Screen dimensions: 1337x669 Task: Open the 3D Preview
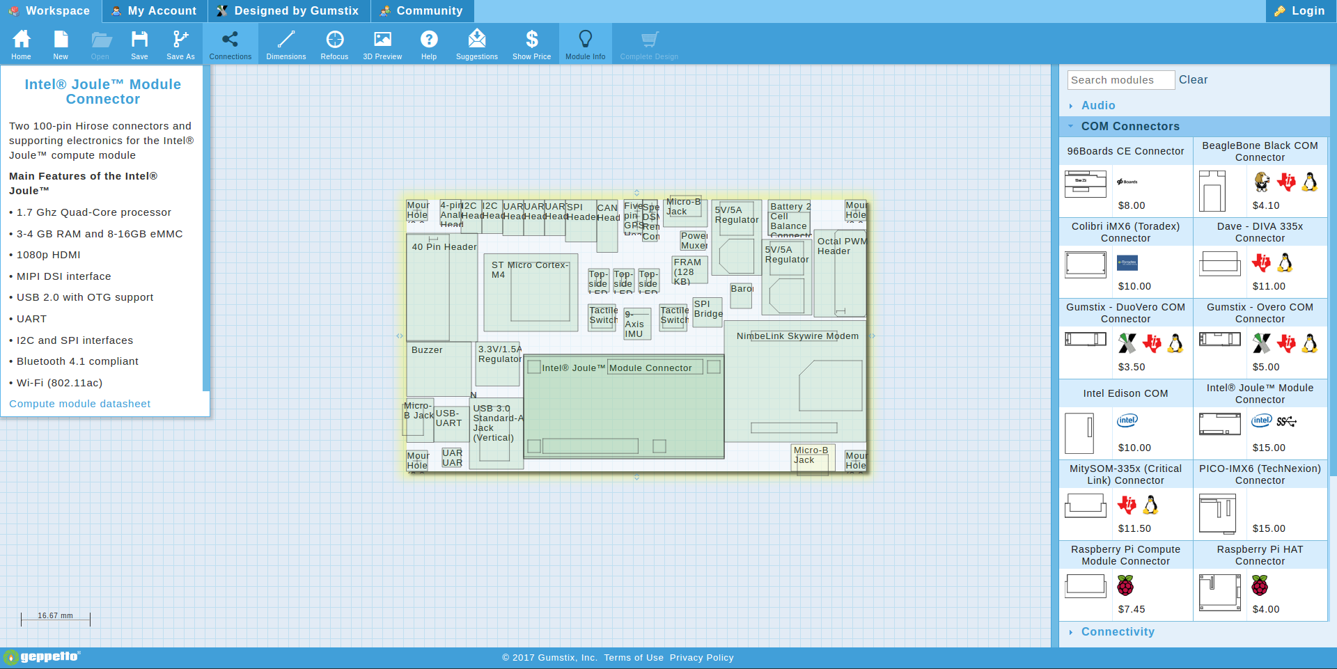pyautogui.click(x=382, y=45)
